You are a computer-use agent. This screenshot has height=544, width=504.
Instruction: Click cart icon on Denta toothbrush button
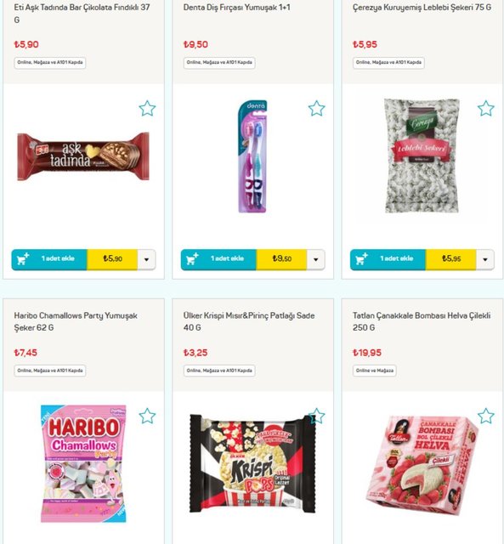(x=192, y=258)
